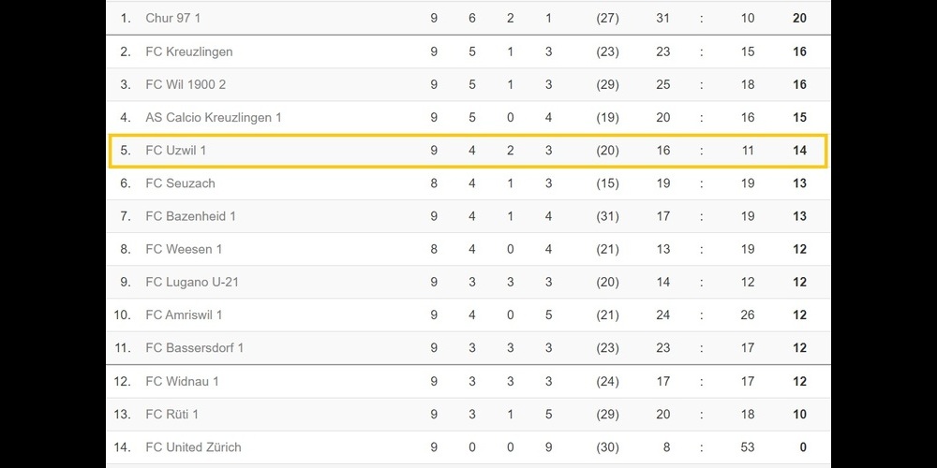This screenshot has height=468, width=937.
Task: Open the Chur 97 1 team link
Action: tap(173, 18)
